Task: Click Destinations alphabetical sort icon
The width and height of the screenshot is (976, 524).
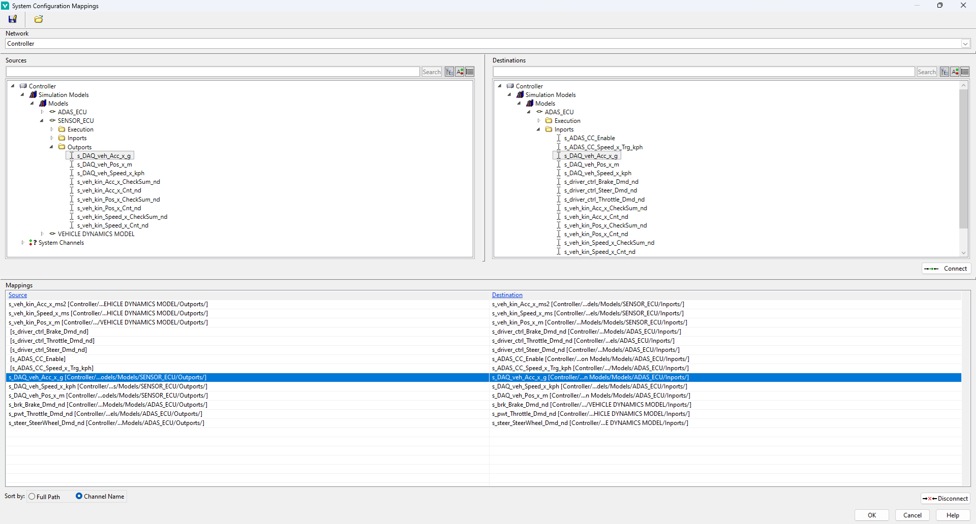Action: pos(955,72)
